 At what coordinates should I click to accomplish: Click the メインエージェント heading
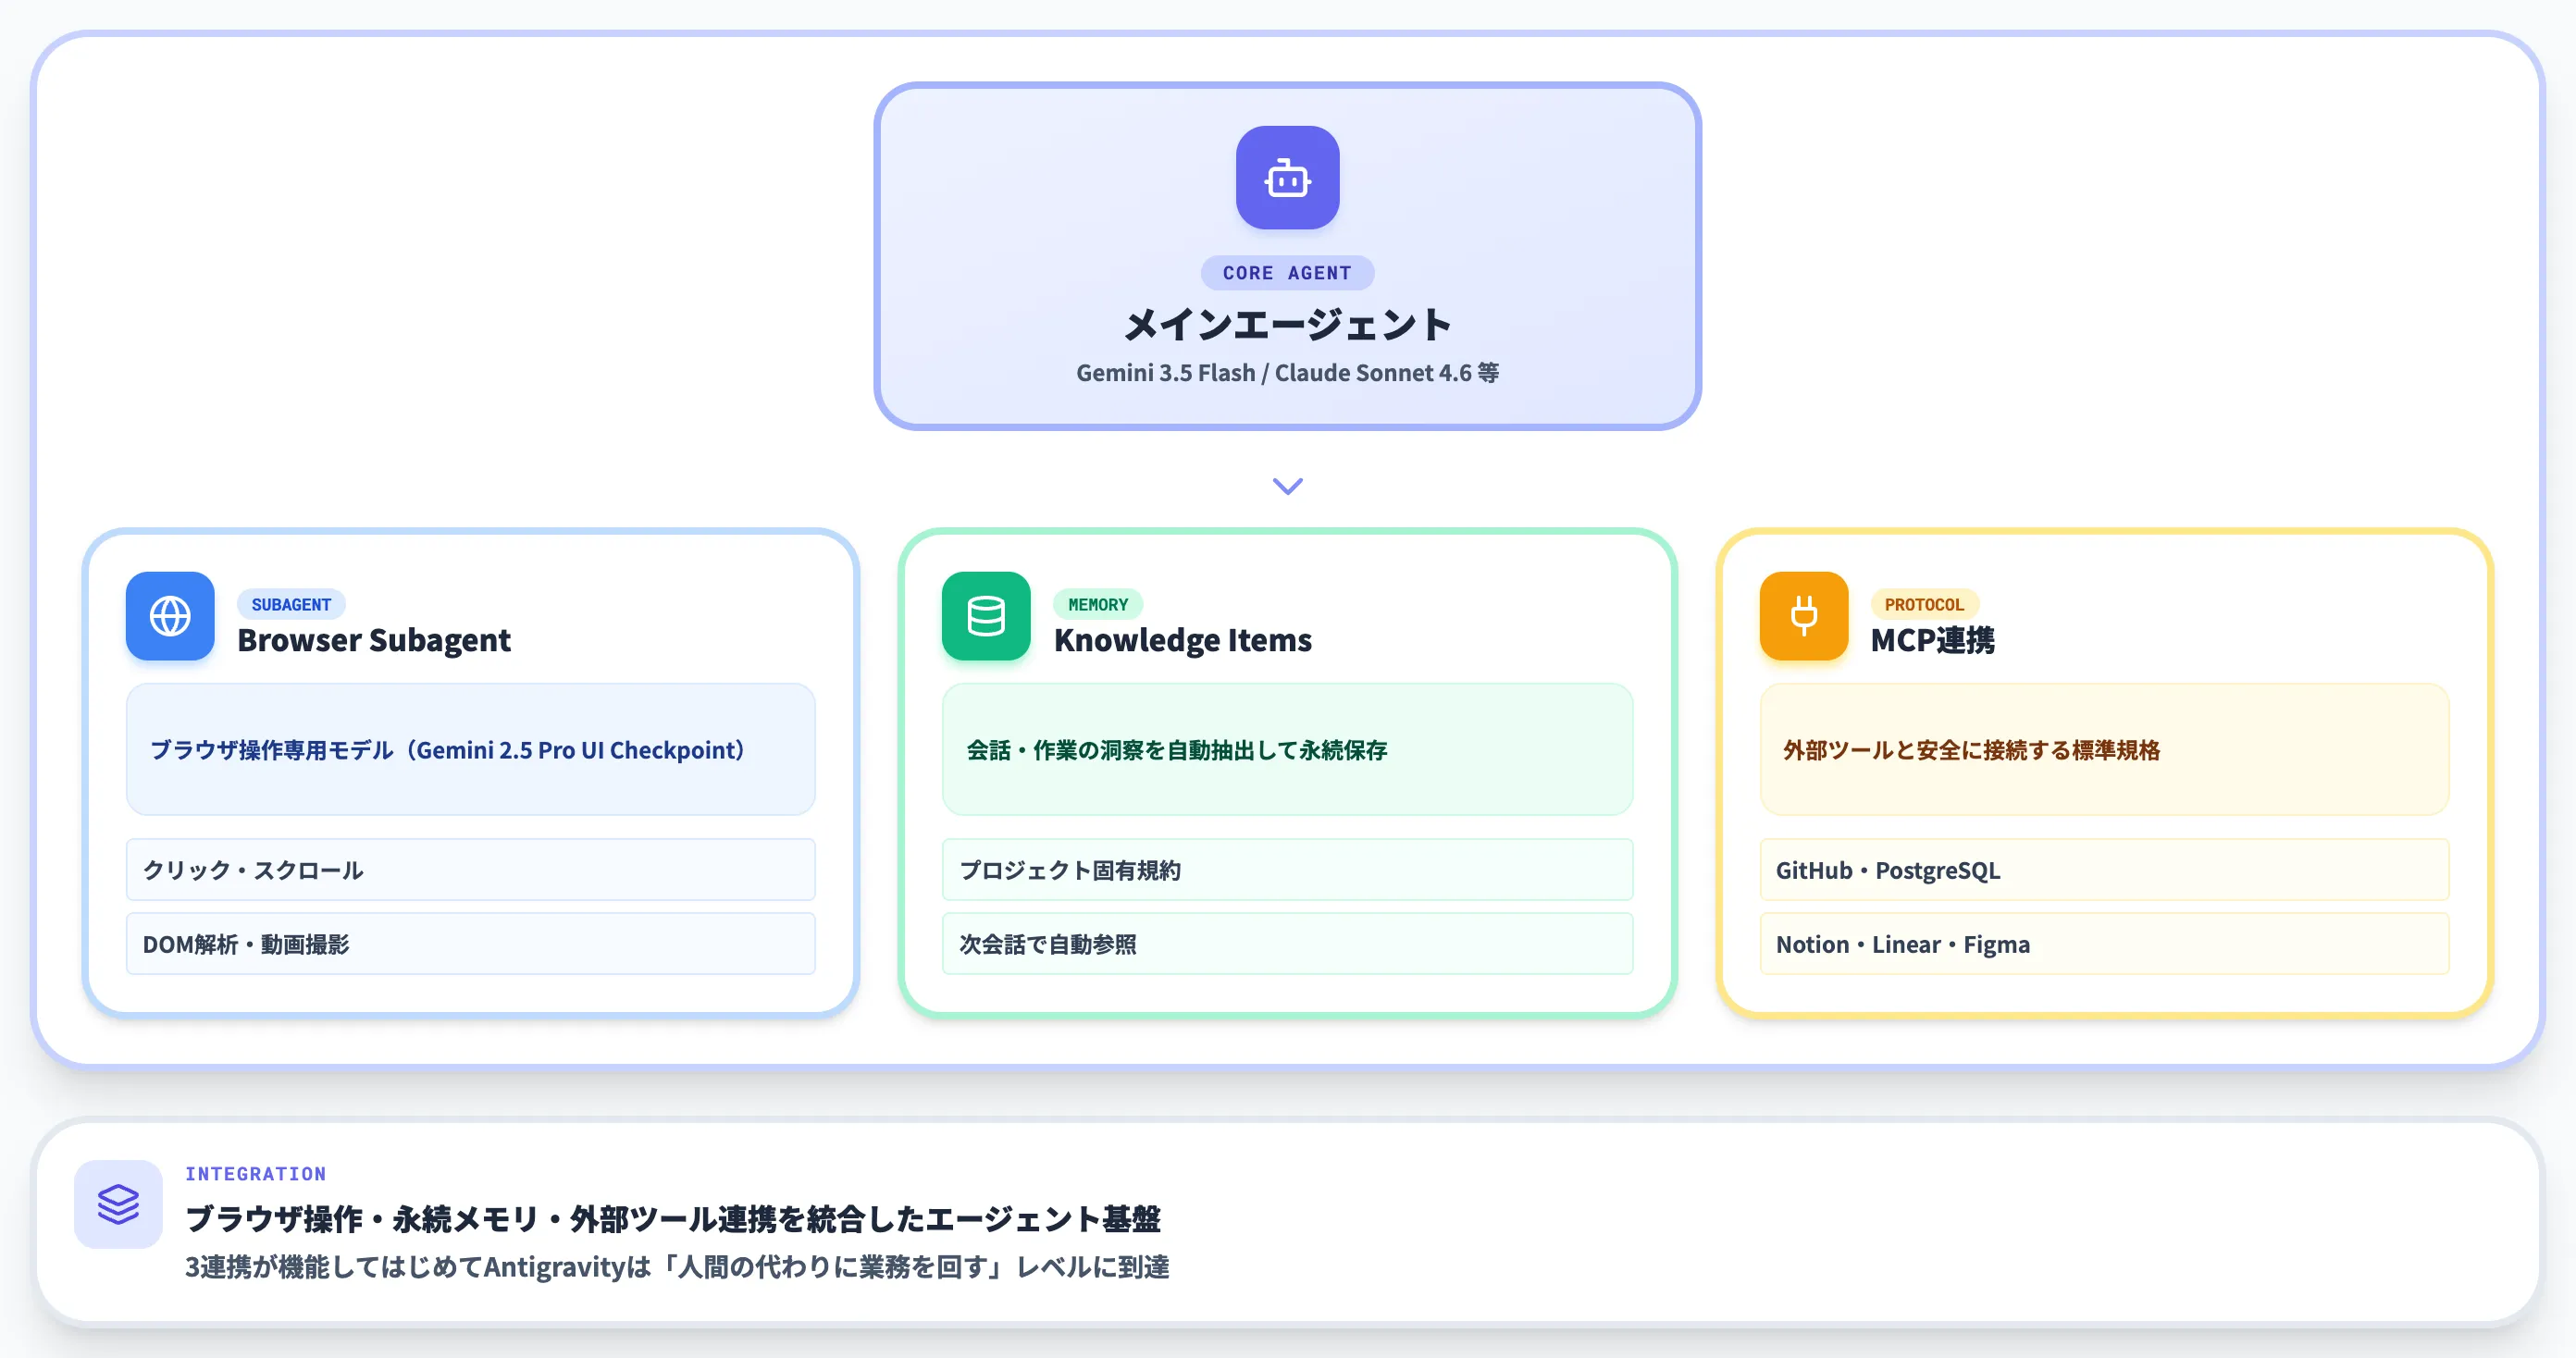[1287, 324]
